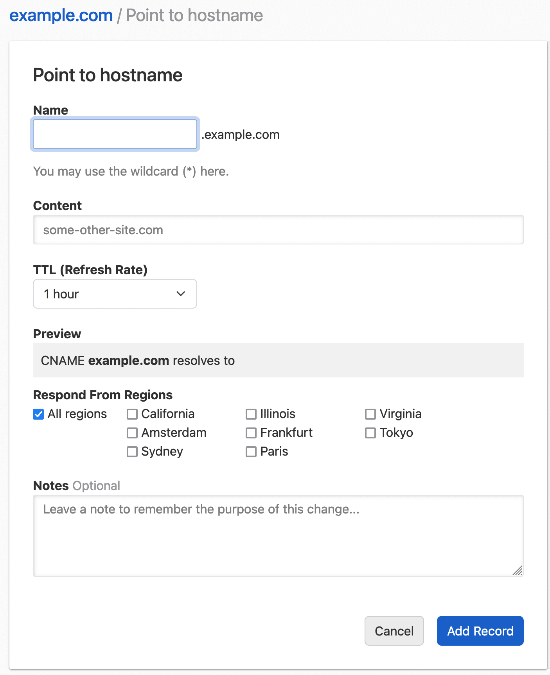Enable the Sydney region checkbox
The width and height of the screenshot is (550, 675).
pos(132,452)
